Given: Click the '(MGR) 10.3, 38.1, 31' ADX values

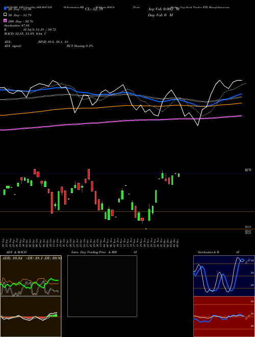Looking at the screenshot, I should click(53, 42).
